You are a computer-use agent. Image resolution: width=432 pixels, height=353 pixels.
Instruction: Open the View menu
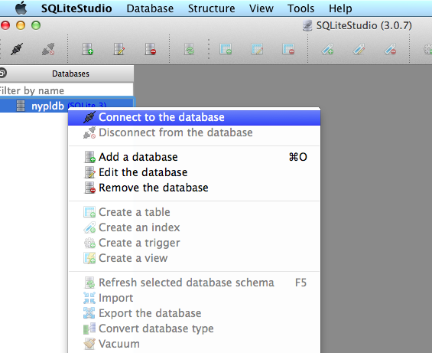click(x=261, y=8)
